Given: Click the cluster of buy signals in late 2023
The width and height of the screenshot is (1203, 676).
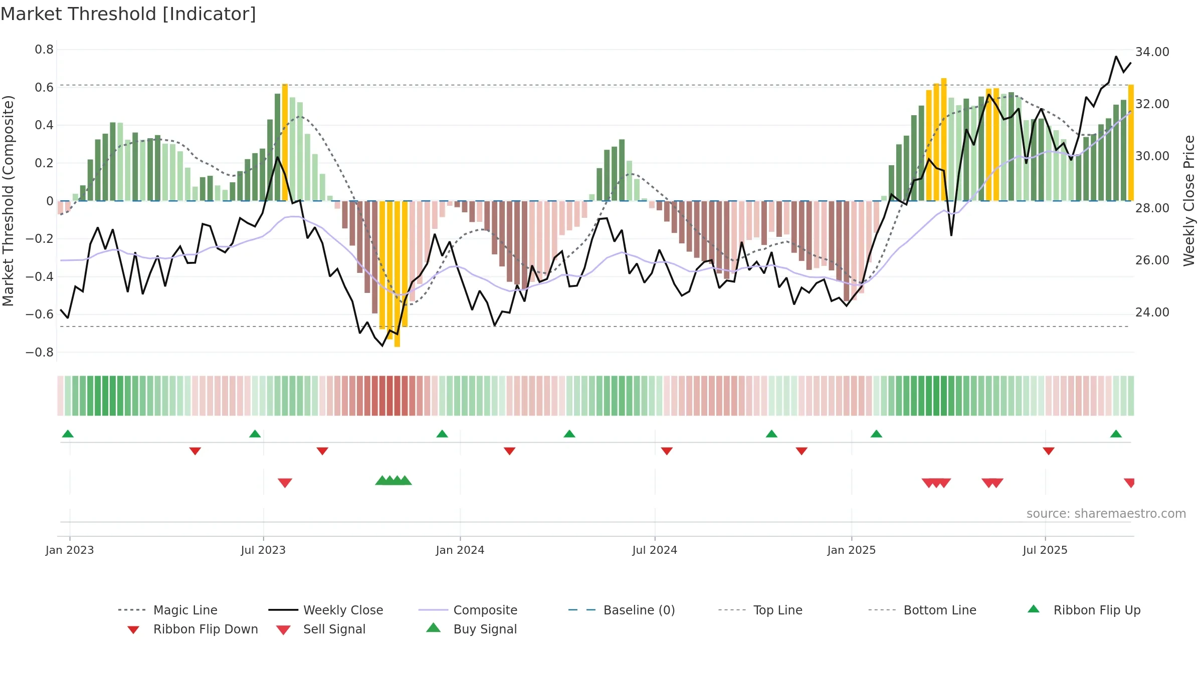Looking at the screenshot, I should pos(393,480).
